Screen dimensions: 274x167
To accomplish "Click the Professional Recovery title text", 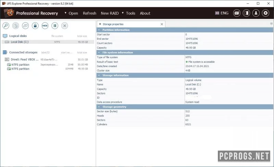I will (x=37, y=13).
